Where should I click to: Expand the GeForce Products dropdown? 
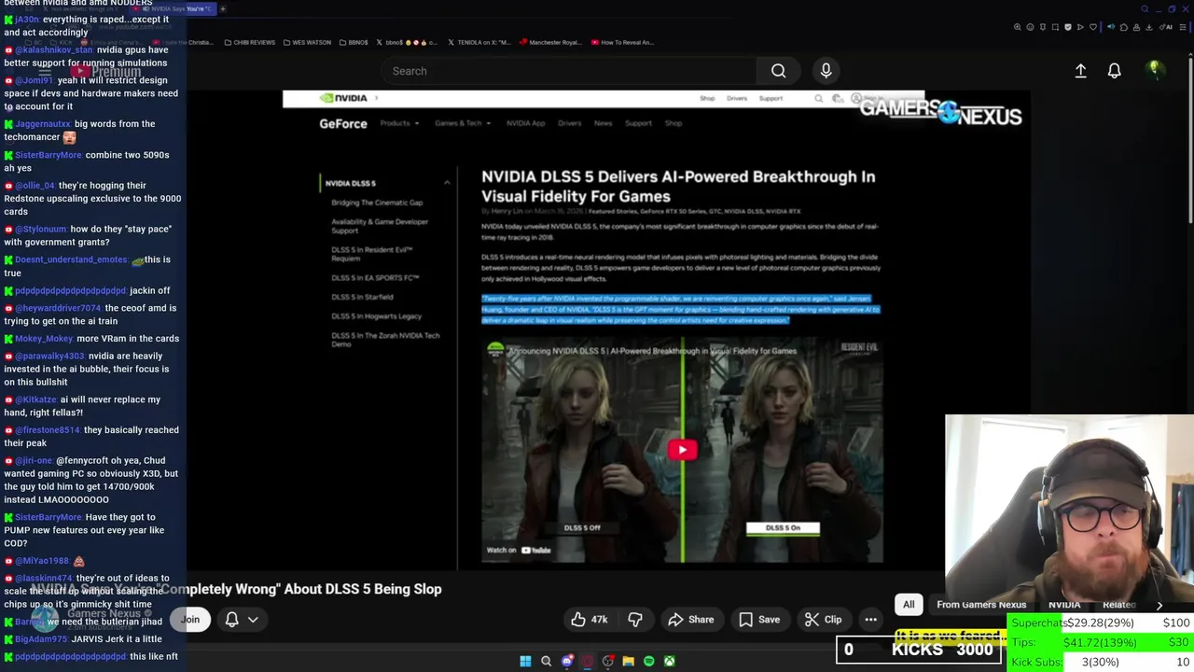(x=399, y=123)
